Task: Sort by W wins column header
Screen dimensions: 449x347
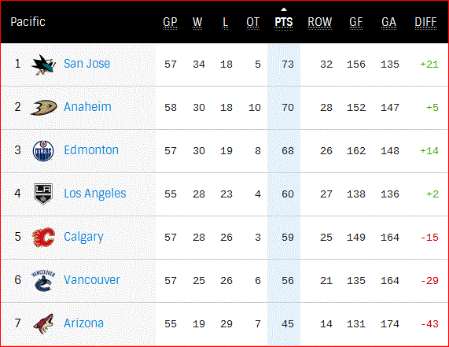Action: [197, 22]
